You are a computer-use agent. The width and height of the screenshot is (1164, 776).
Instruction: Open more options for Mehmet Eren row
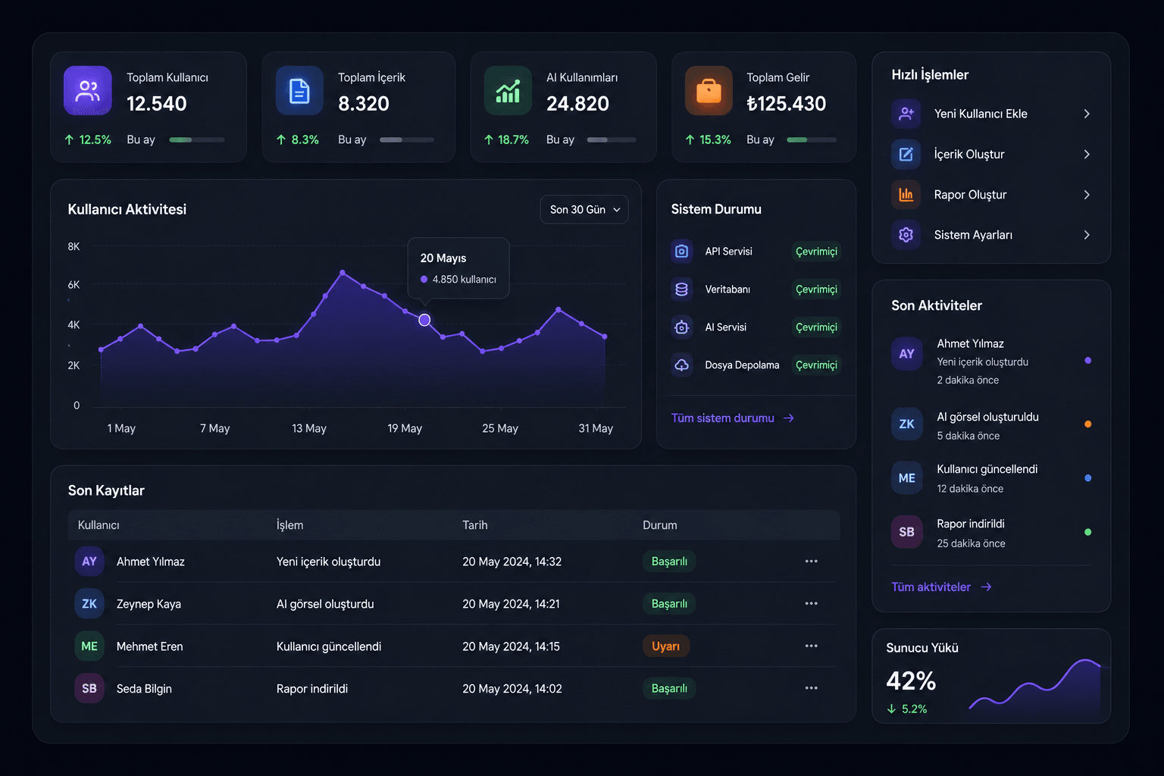(812, 646)
